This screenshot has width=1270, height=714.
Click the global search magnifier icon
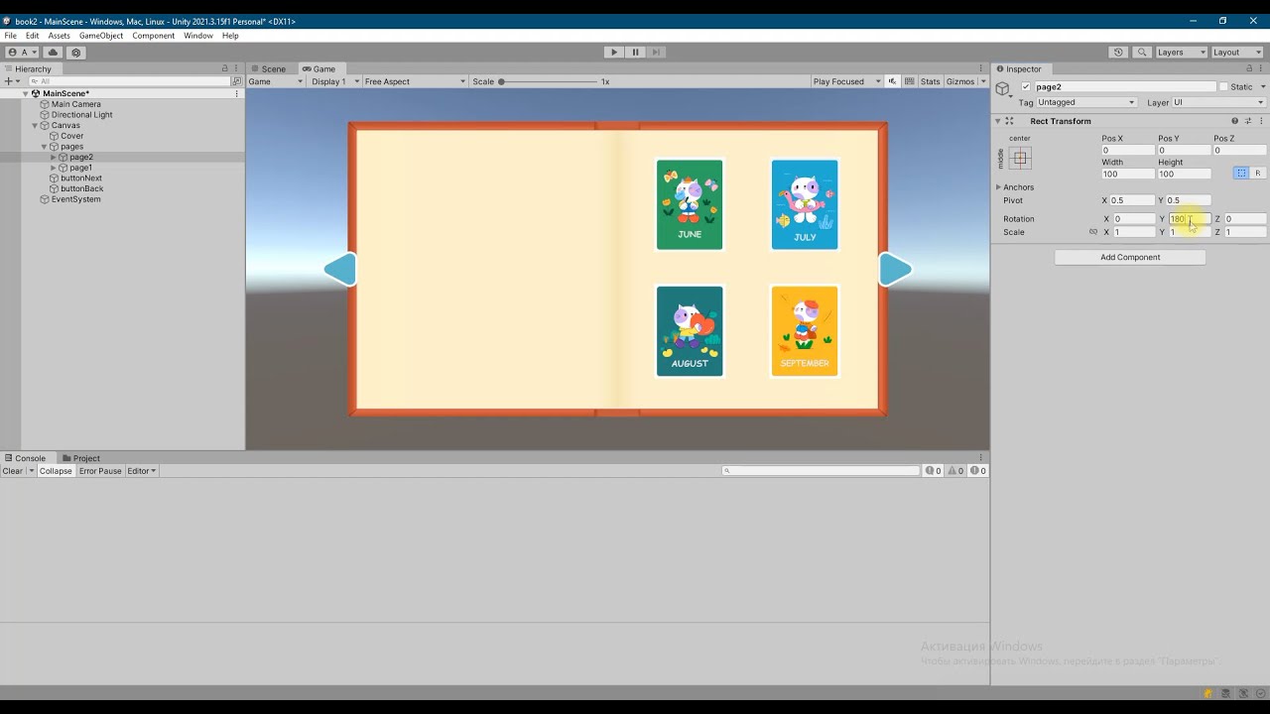(x=1142, y=52)
